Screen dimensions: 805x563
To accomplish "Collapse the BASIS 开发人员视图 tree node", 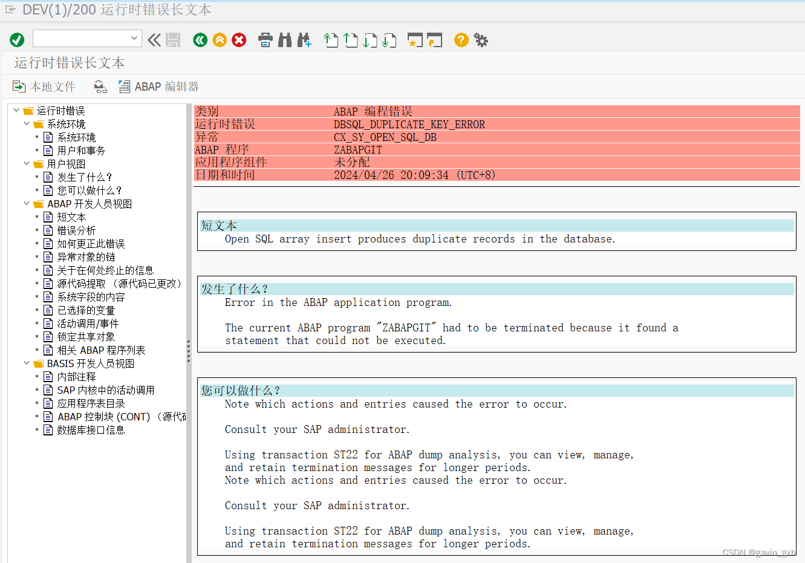I will coord(26,363).
